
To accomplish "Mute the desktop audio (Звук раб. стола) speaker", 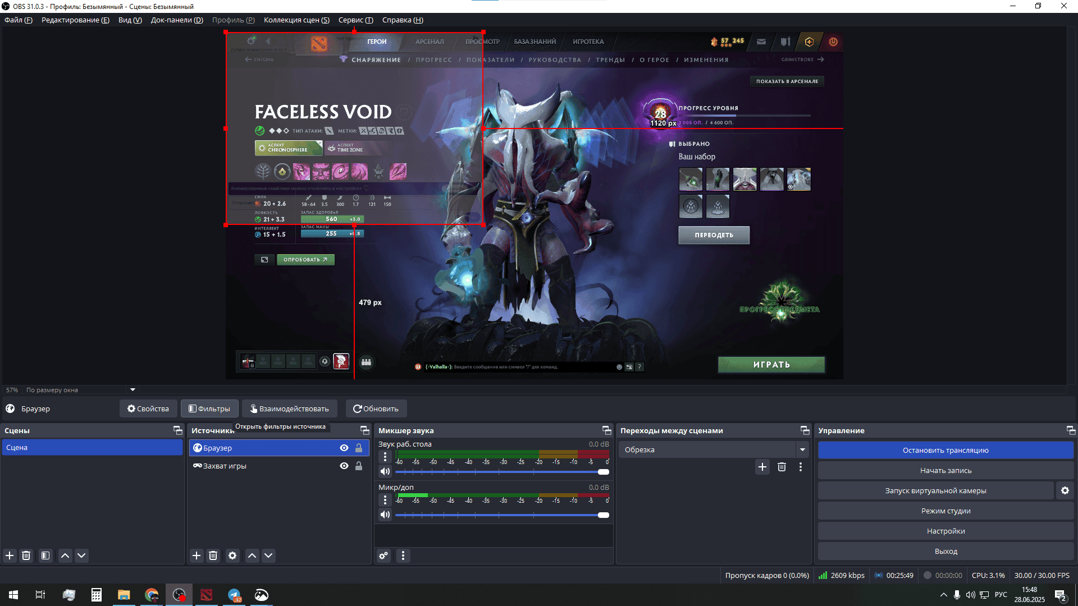I will tap(385, 471).
